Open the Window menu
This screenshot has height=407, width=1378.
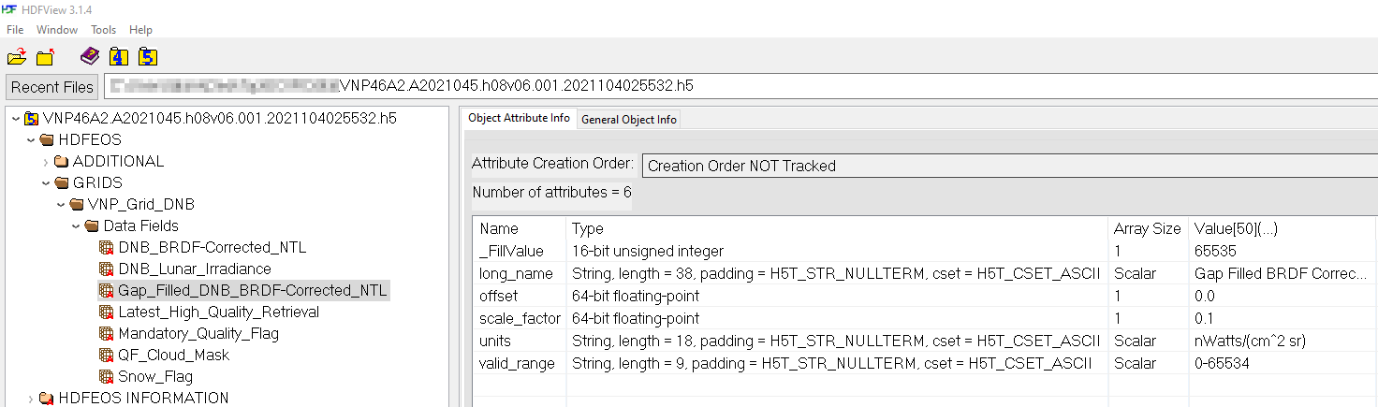(x=57, y=30)
